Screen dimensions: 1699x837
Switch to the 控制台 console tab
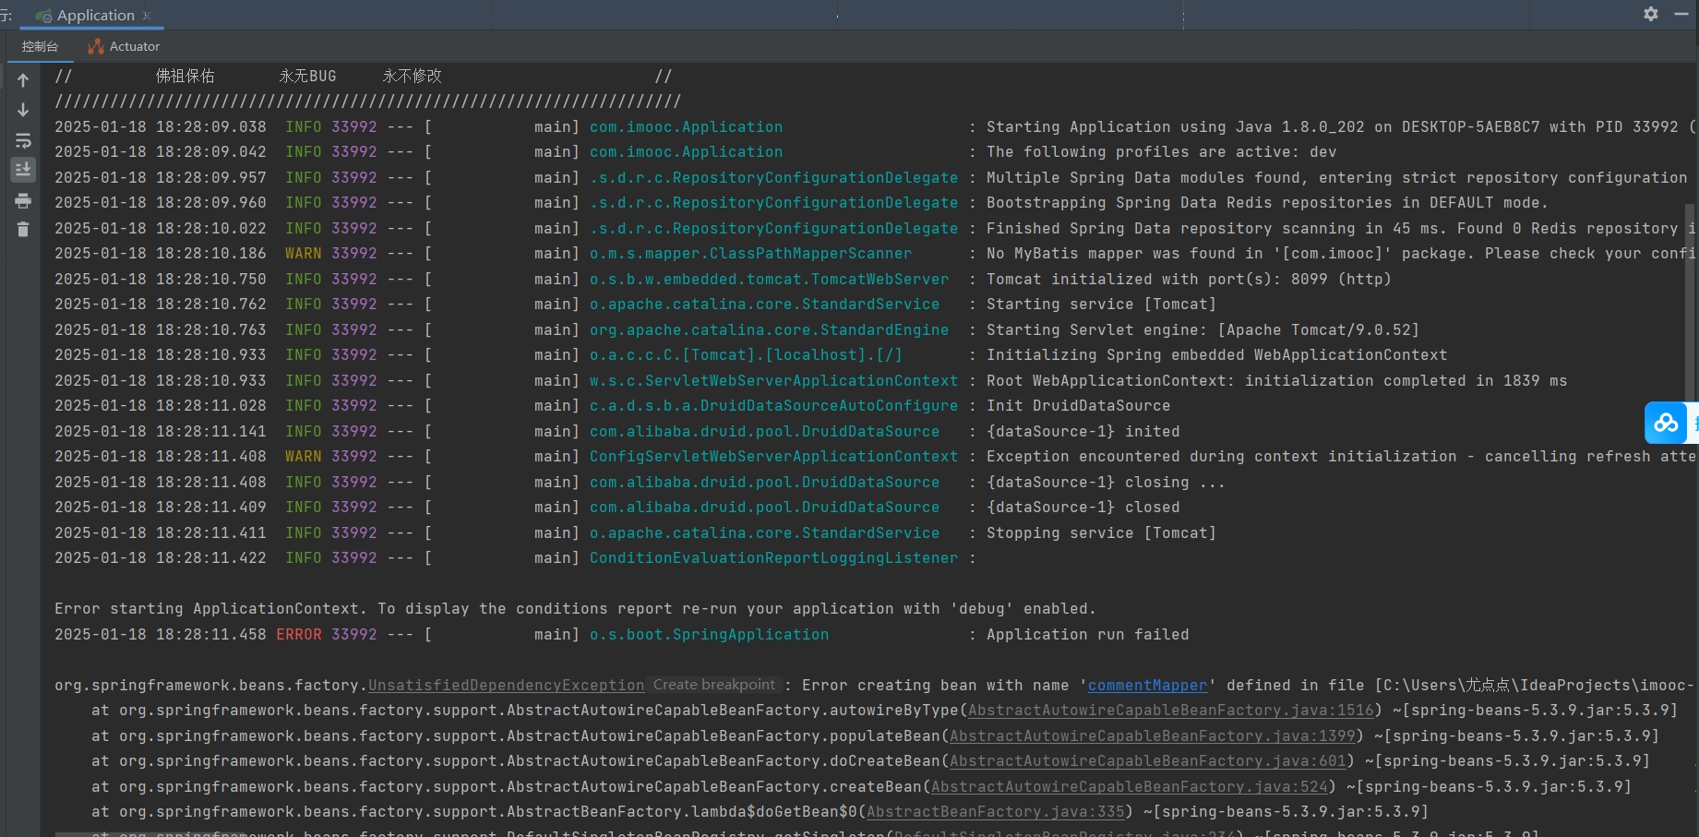tap(40, 46)
